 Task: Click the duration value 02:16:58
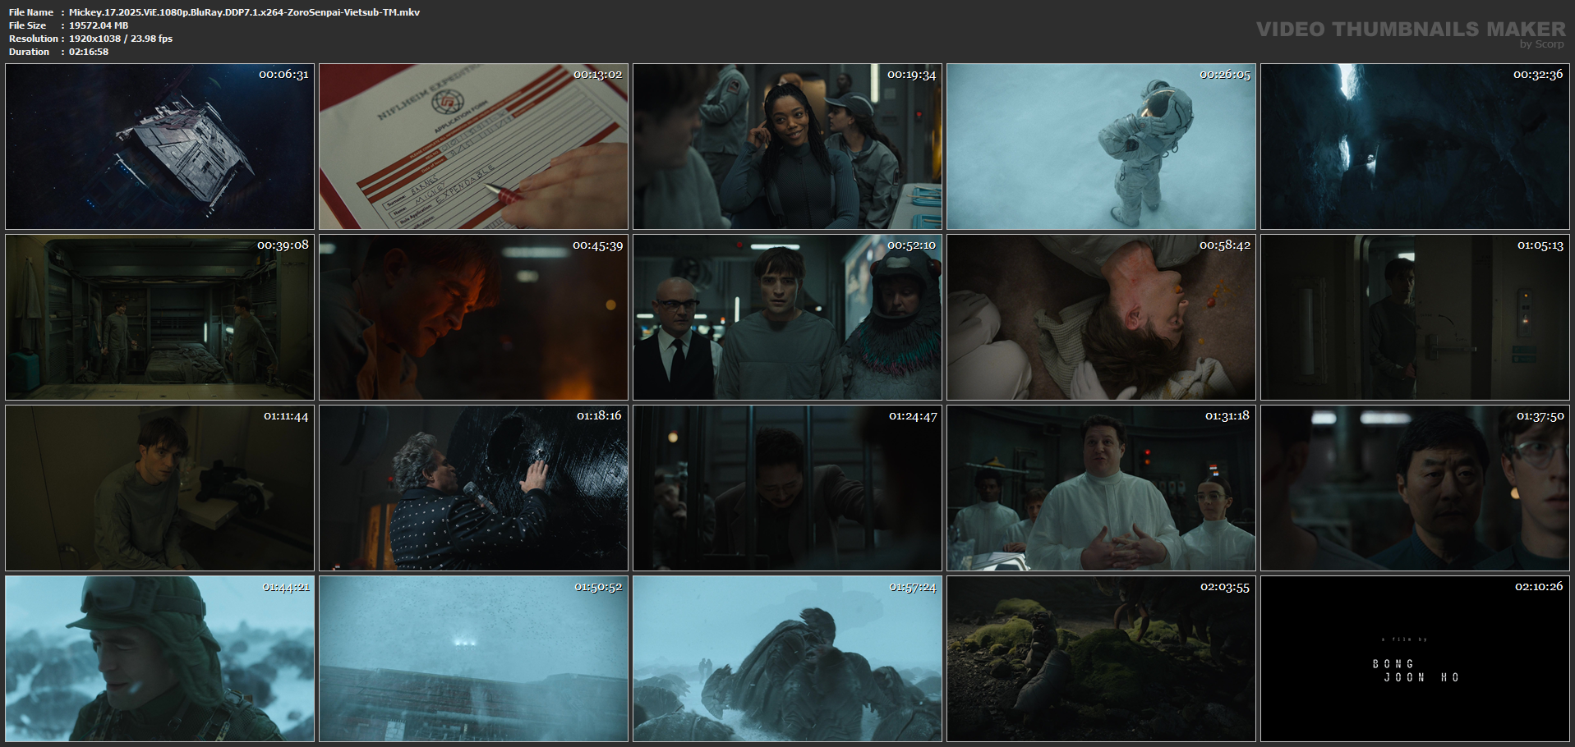click(89, 52)
